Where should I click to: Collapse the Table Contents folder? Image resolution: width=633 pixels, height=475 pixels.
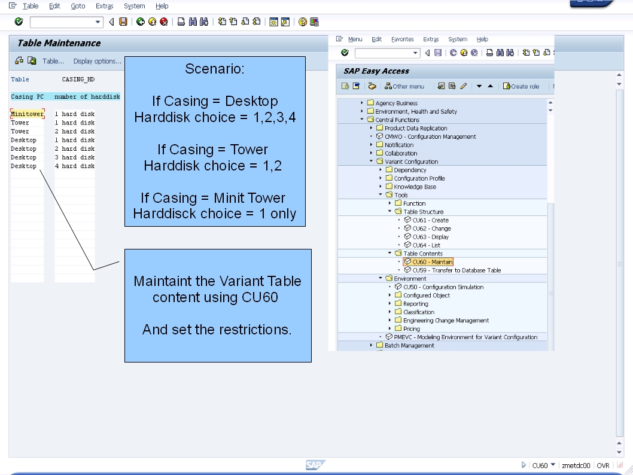389,253
